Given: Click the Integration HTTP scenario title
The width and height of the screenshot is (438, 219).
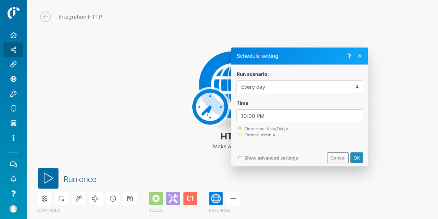Looking at the screenshot, I should [x=80, y=17].
